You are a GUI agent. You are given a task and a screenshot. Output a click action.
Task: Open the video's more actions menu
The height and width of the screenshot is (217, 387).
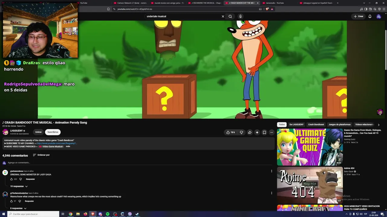coord(272,132)
